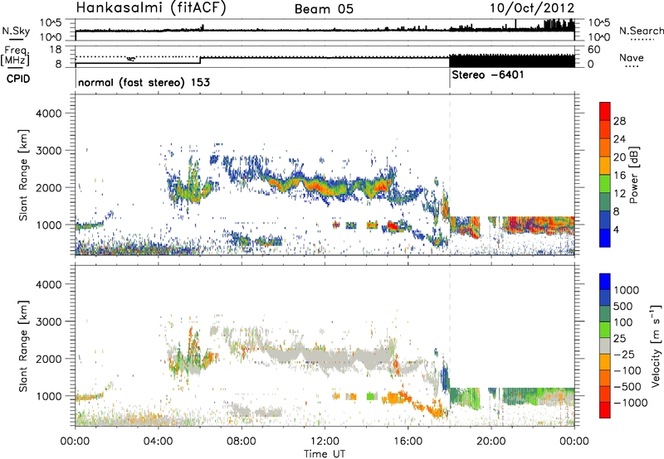
Task: Click the "Power [dB]" colorbar title
Action: pyautogui.click(x=633, y=175)
